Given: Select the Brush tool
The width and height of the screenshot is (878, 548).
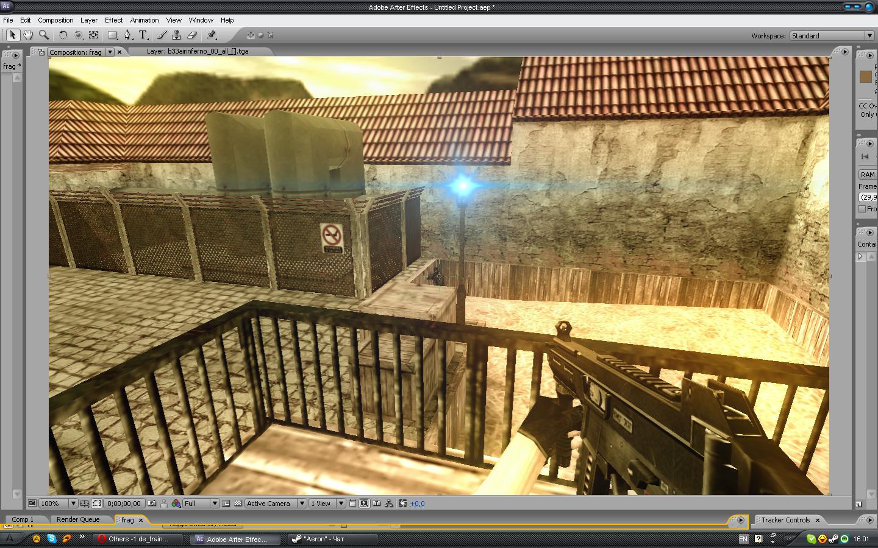Looking at the screenshot, I should click(x=162, y=35).
